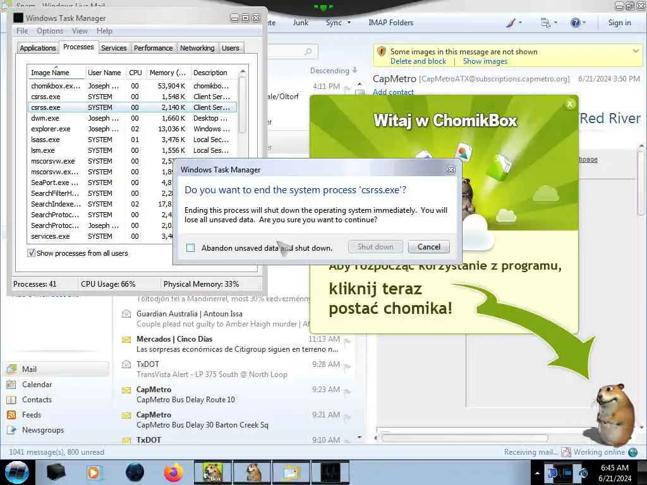Screen dimensions: 647x485
Task: Switch to the Applications tab
Action: click(37, 48)
